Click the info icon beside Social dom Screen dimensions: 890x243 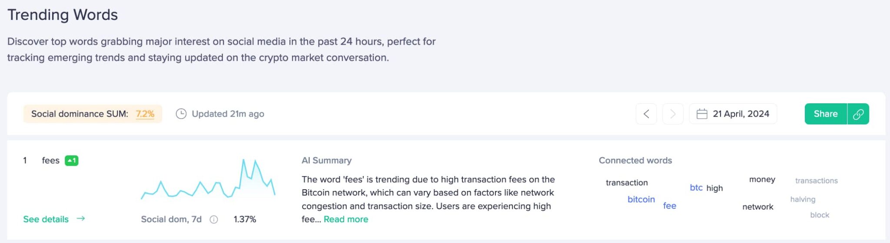pyautogui.click(x=214, y=220)
